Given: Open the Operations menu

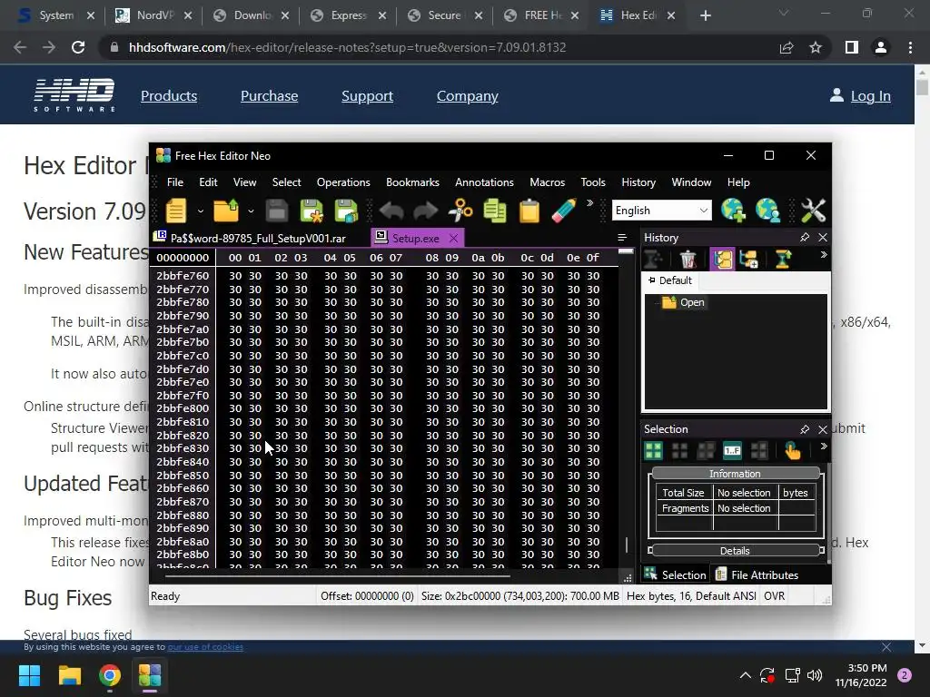Looking at the screenshot, I should pyautogui.click(x=343, y=182).
